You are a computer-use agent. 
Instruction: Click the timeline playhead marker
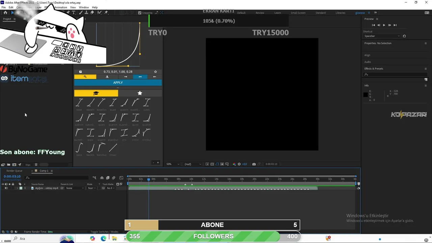click(148, 179)
